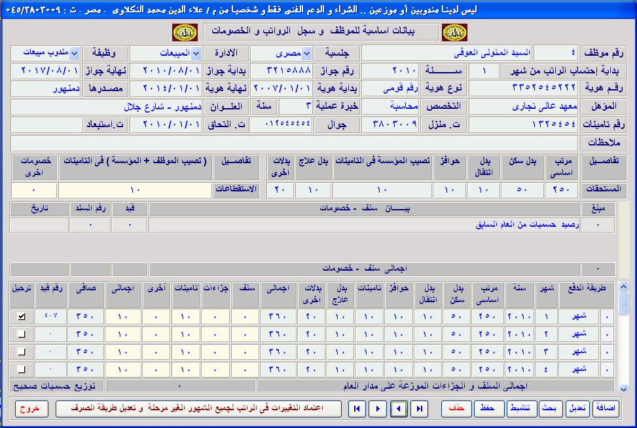Click the skip-to-end arrow navigation icon
The image size is (637, 428).
tap(420, 408)
